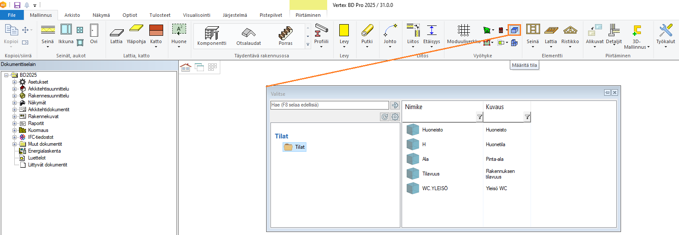Select the WC.YLEISÖ space item

click(x=434, y=188)
